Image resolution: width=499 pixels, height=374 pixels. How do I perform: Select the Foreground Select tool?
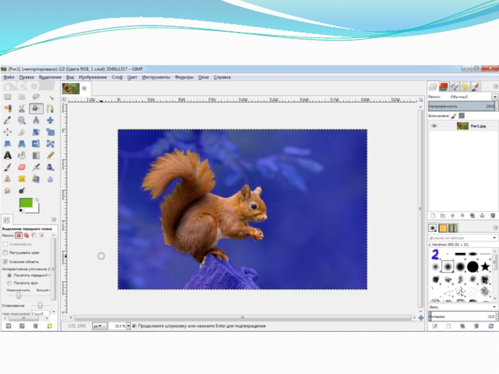pos(36,108)
